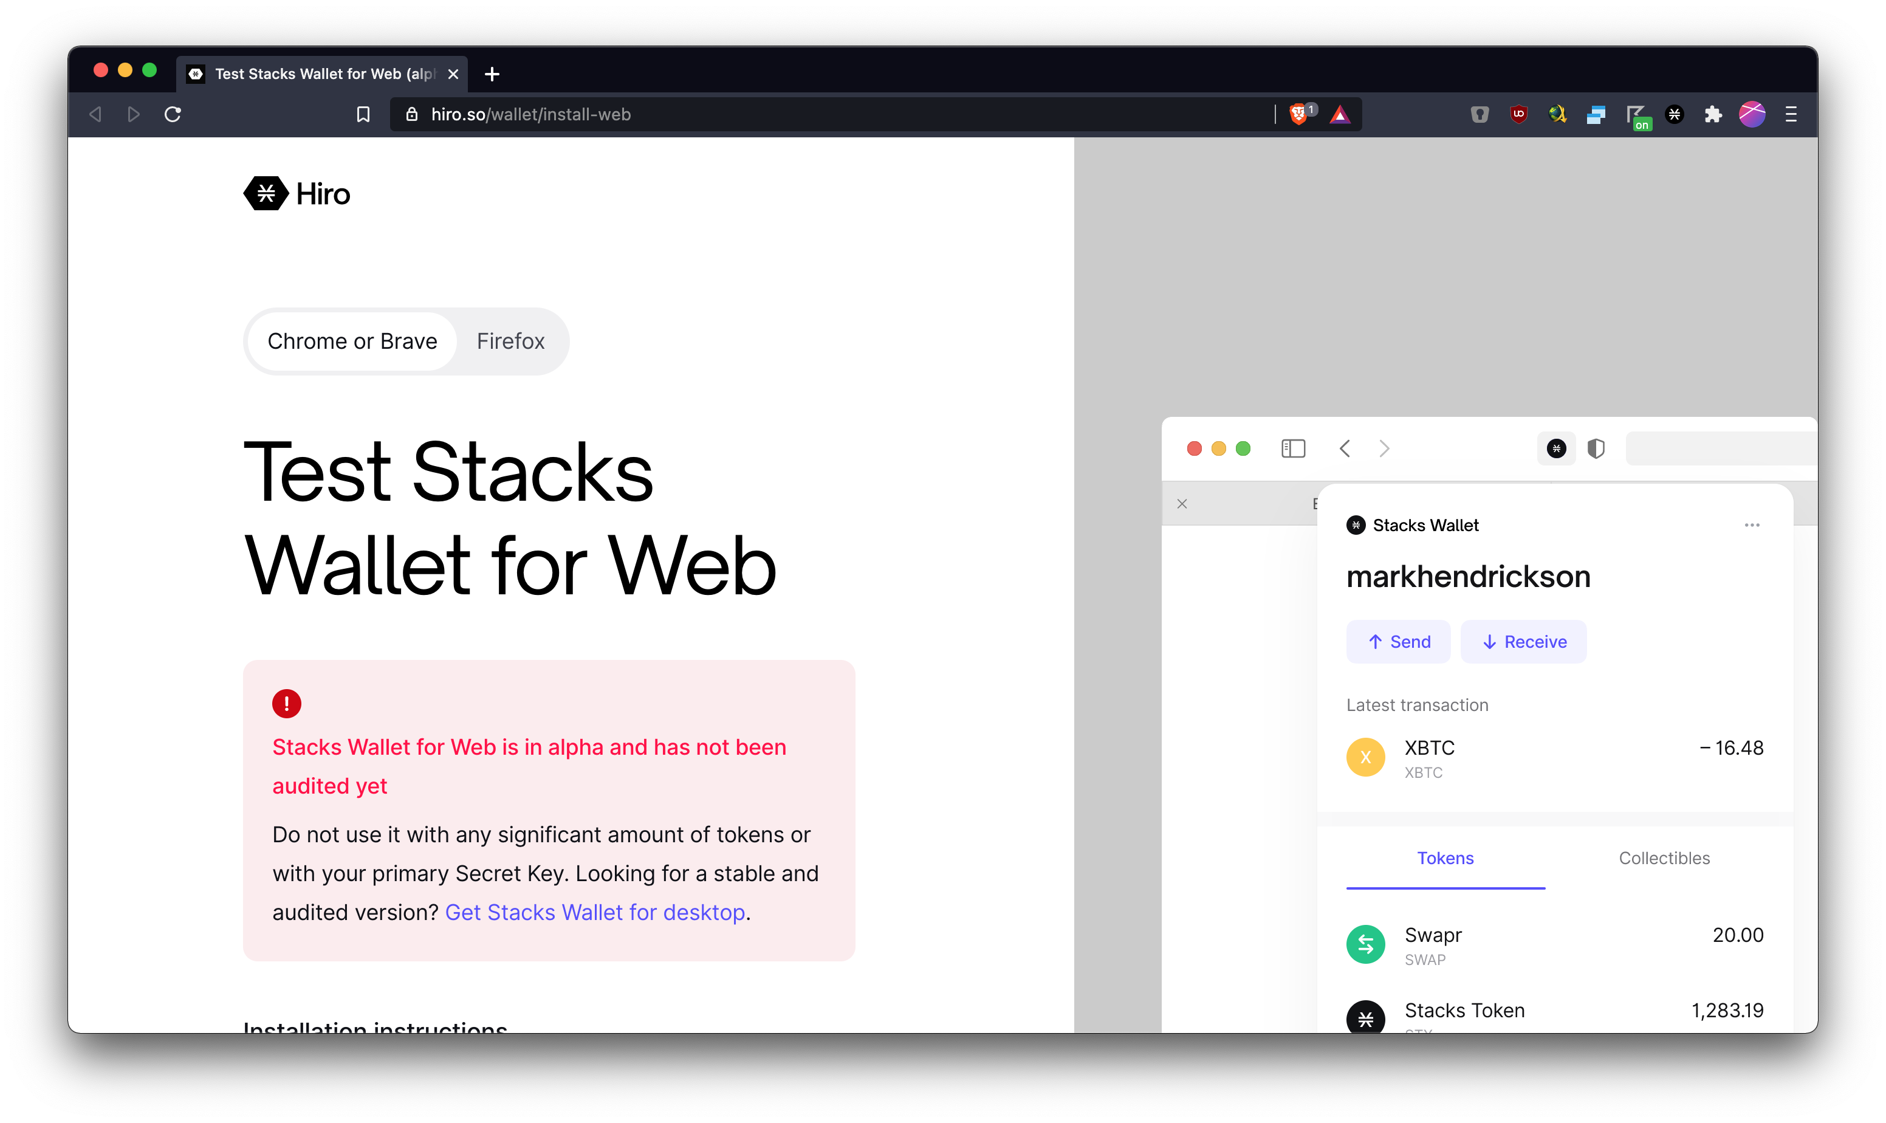Click the half-shield icon in preview browser

click(x=1596, y=448)
